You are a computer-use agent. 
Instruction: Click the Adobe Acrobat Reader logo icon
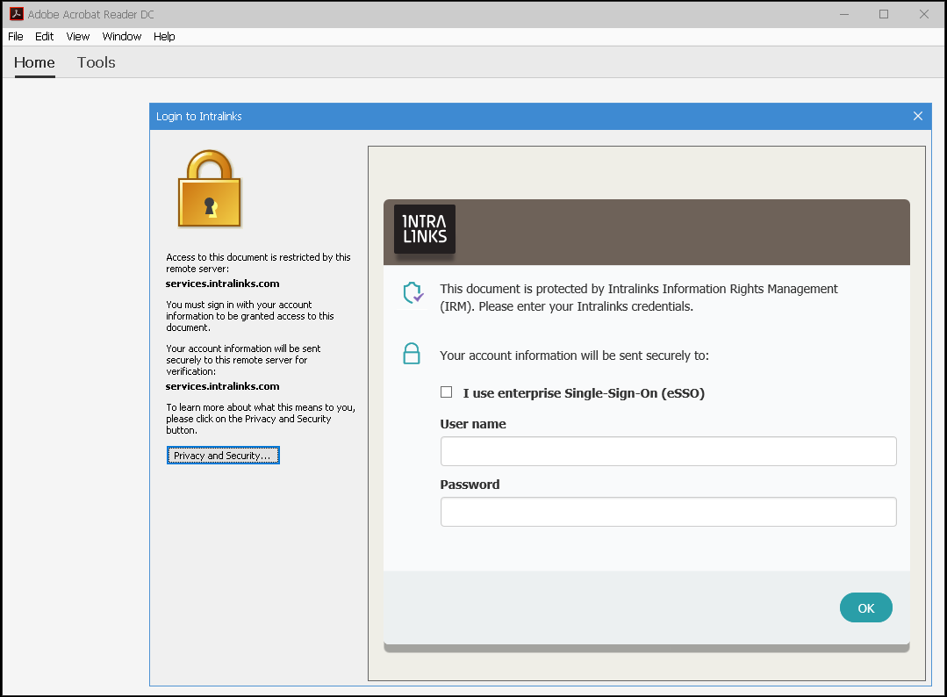pyautogui.click(x=17, y=14)
